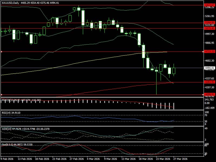Click the XAUUSD,Daily chart title text

pos(10,3)
